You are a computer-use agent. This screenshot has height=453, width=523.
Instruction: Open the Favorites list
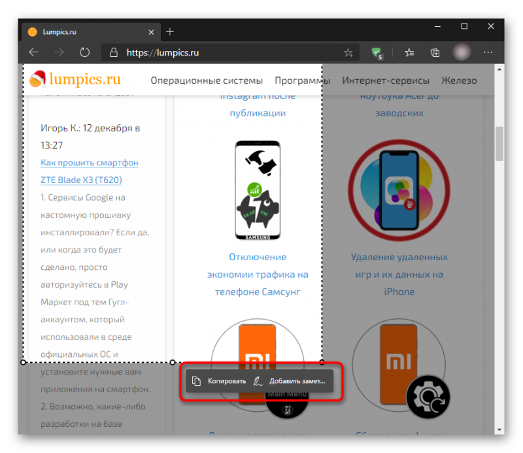click(x=409, y=52)
